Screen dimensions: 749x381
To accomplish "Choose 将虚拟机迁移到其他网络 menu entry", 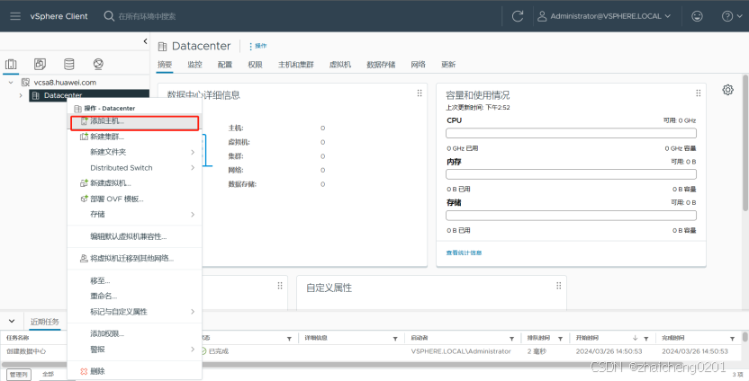I will 135,259.
